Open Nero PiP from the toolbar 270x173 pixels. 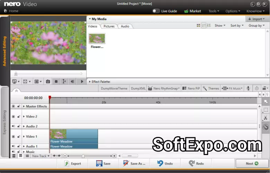[x=191, y=88]
